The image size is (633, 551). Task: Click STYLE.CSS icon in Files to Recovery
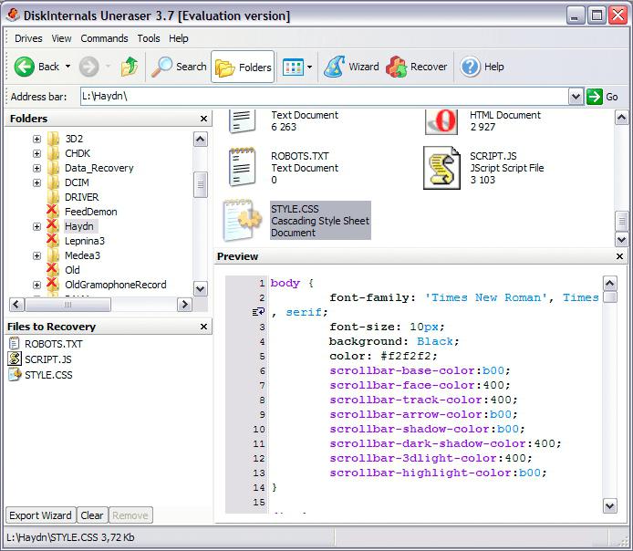click(15, 375)
